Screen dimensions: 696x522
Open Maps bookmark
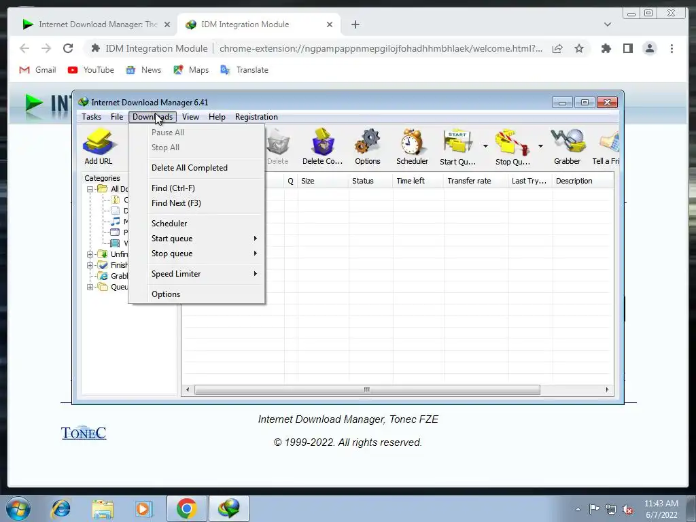tap(191, 70)
